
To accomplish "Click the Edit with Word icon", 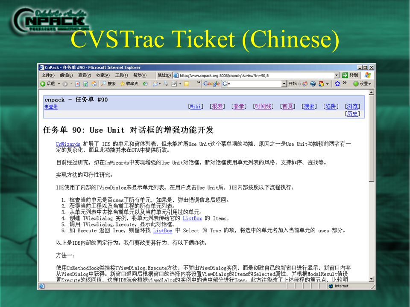I will [174, 84].
